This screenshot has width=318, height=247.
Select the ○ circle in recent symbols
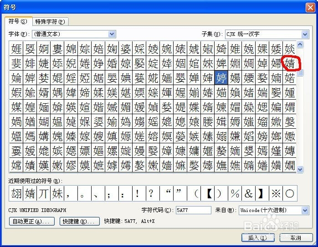[x=290, y=193]
